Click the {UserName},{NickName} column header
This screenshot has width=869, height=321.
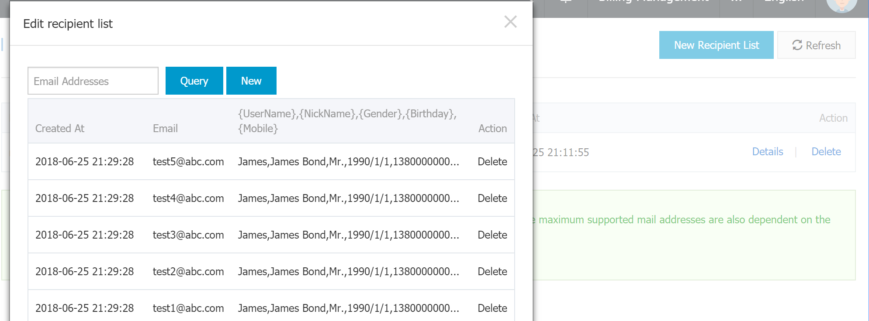click(347, 121)
